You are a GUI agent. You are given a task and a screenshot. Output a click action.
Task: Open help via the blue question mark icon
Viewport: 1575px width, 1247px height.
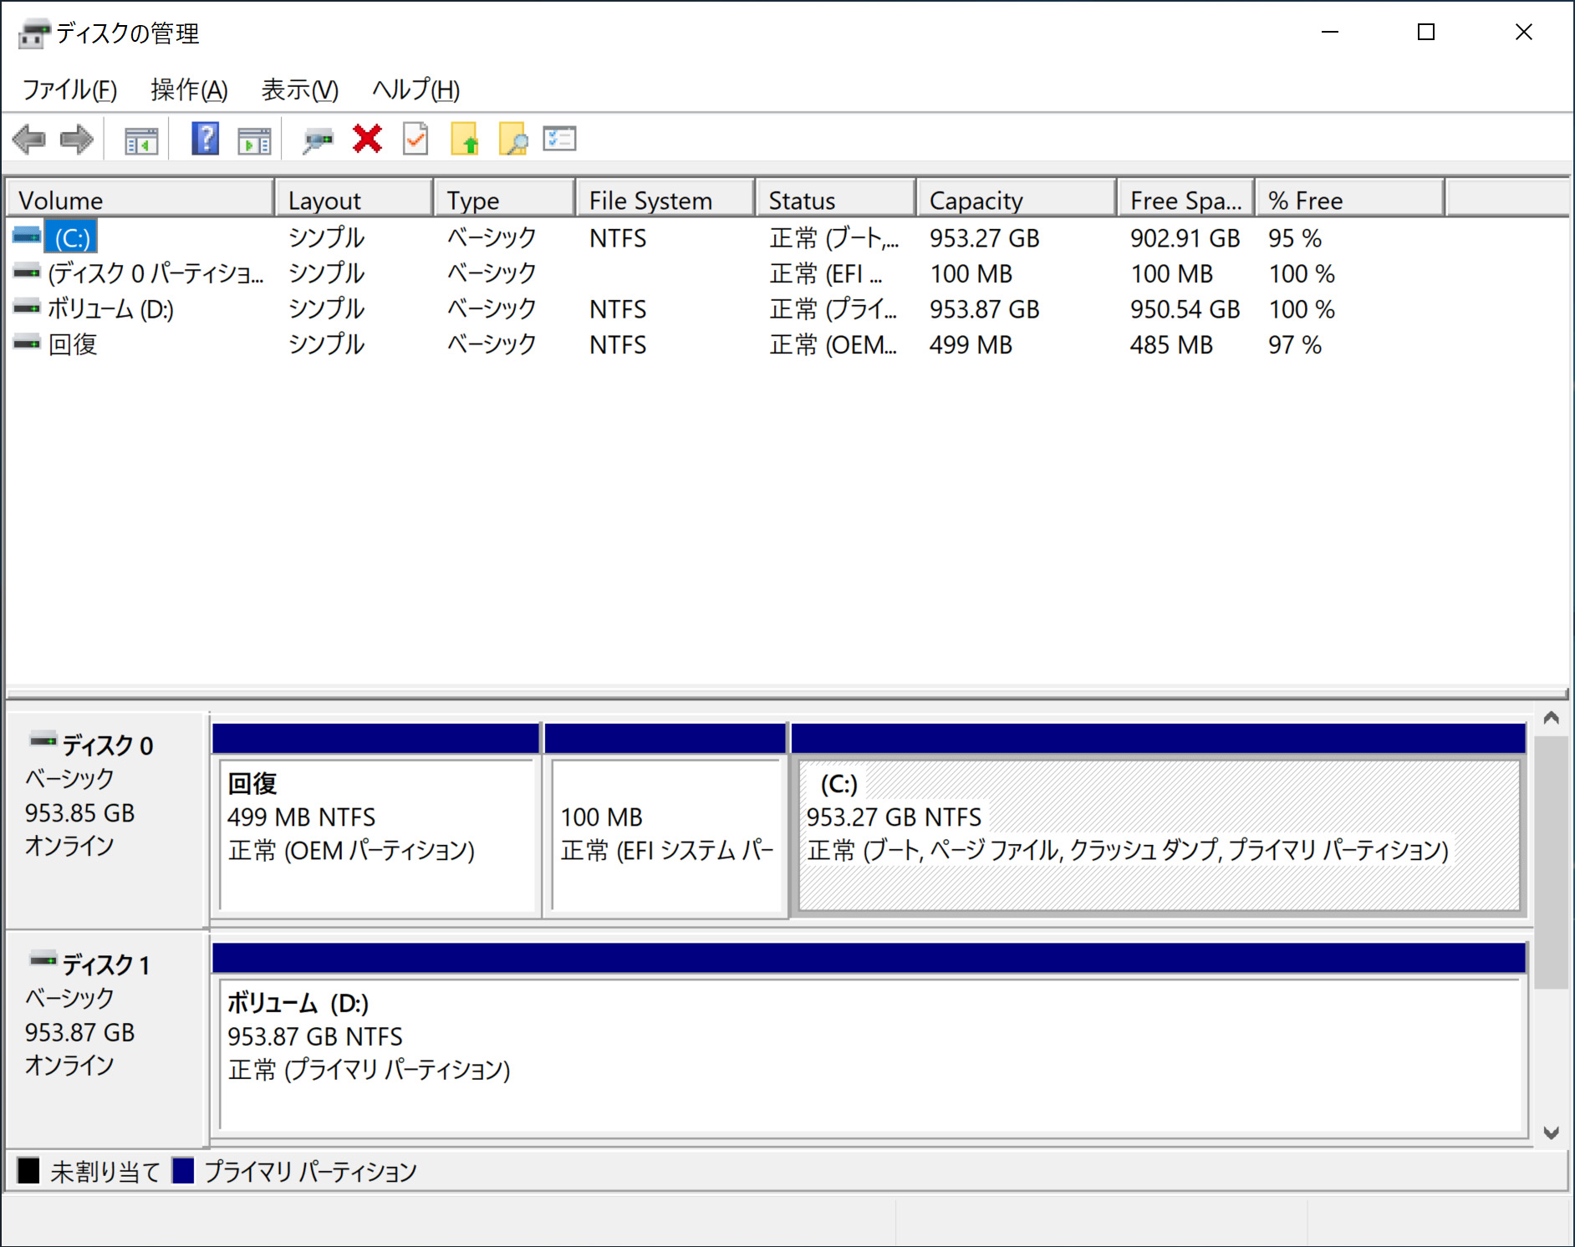(x=203, y=139)
